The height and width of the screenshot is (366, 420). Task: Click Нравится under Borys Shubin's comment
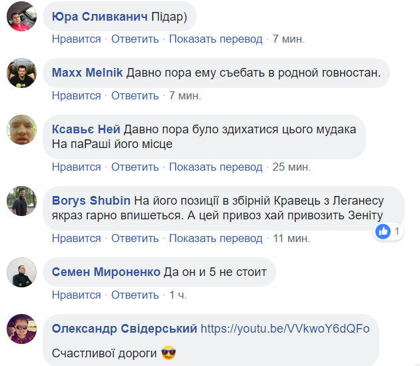76,237
